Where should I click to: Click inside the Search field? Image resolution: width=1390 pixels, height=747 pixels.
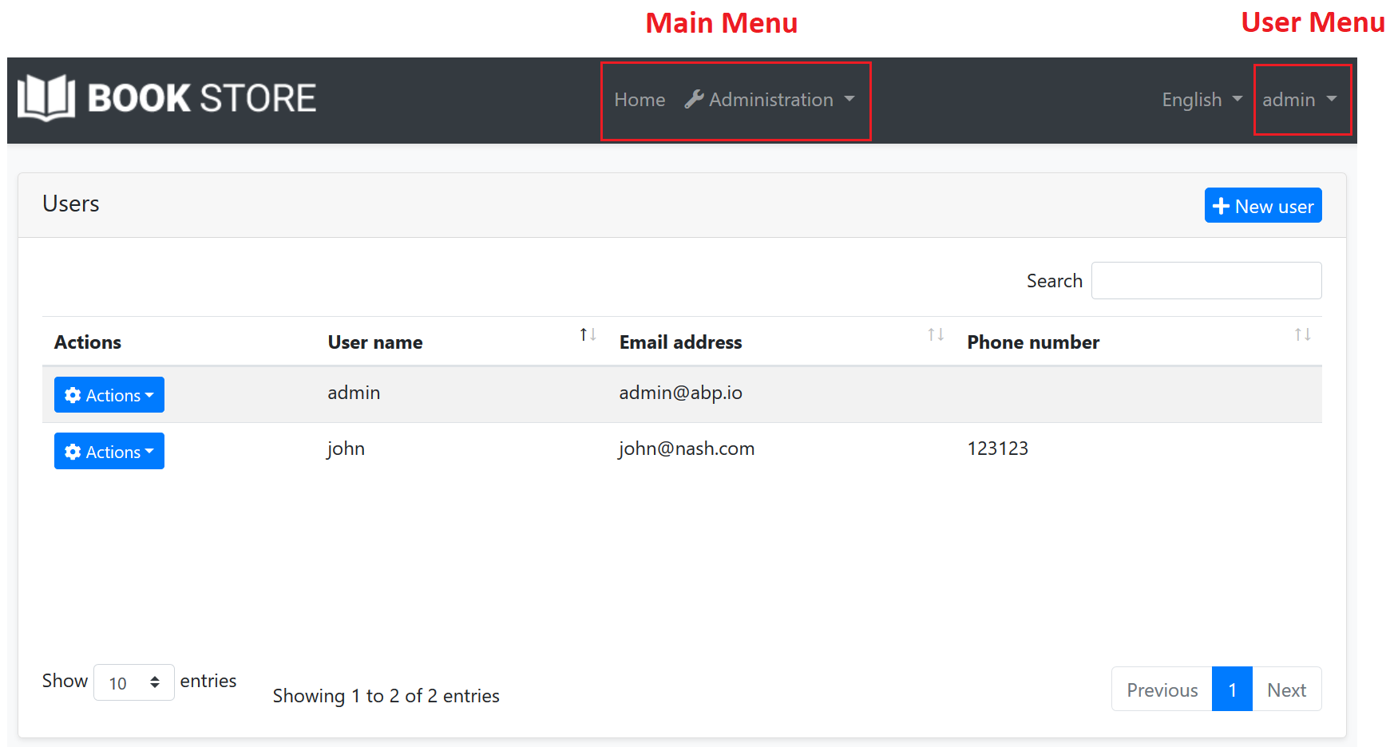pyautogui.click(x=1206, y=280)
